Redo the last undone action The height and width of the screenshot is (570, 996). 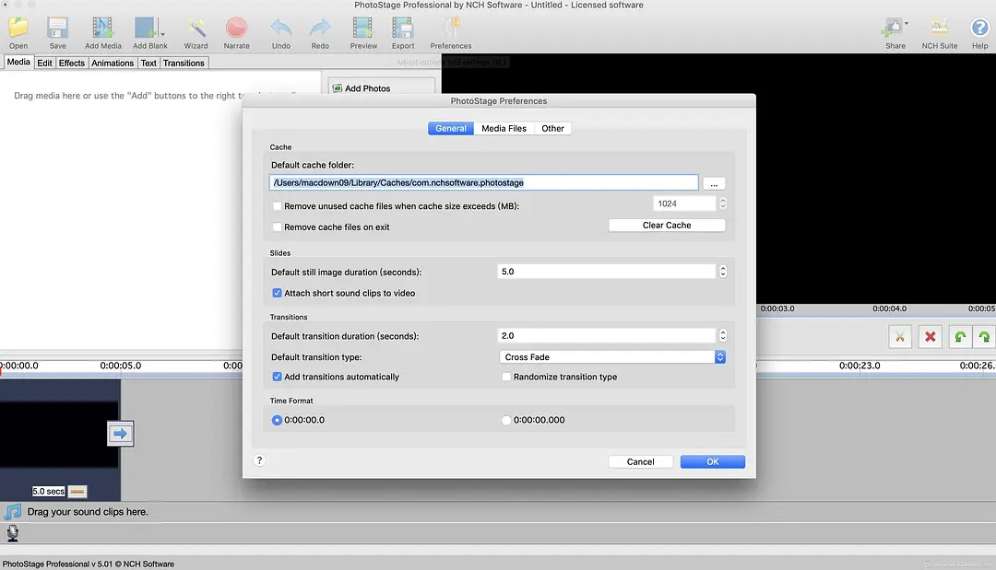click(x=320, y=32)
